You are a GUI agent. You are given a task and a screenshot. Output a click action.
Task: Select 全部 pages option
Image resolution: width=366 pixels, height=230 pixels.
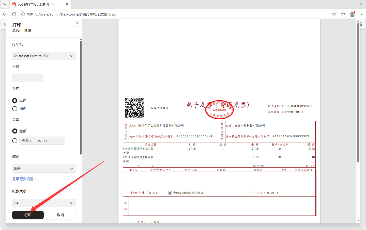click(x=15, y=131)
